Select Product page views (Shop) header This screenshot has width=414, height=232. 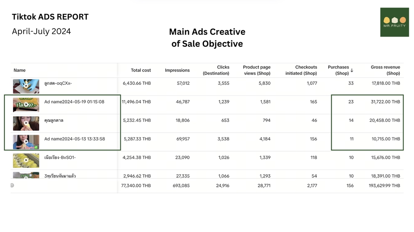pyautogui.click(x=257, y=70)
